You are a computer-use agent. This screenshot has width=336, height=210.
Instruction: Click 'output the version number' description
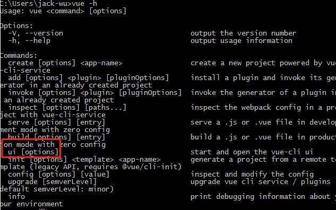[243, 33]
